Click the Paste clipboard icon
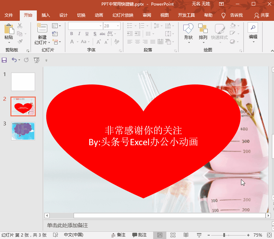 (9, 29)
